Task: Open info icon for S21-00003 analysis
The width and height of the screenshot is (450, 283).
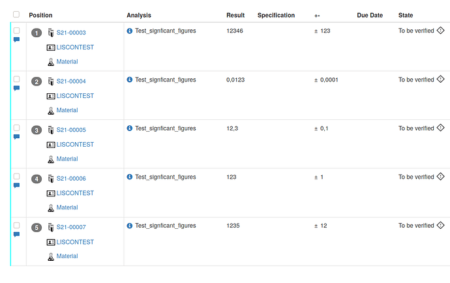Action: pyautogui.click(x=130, y=31)
